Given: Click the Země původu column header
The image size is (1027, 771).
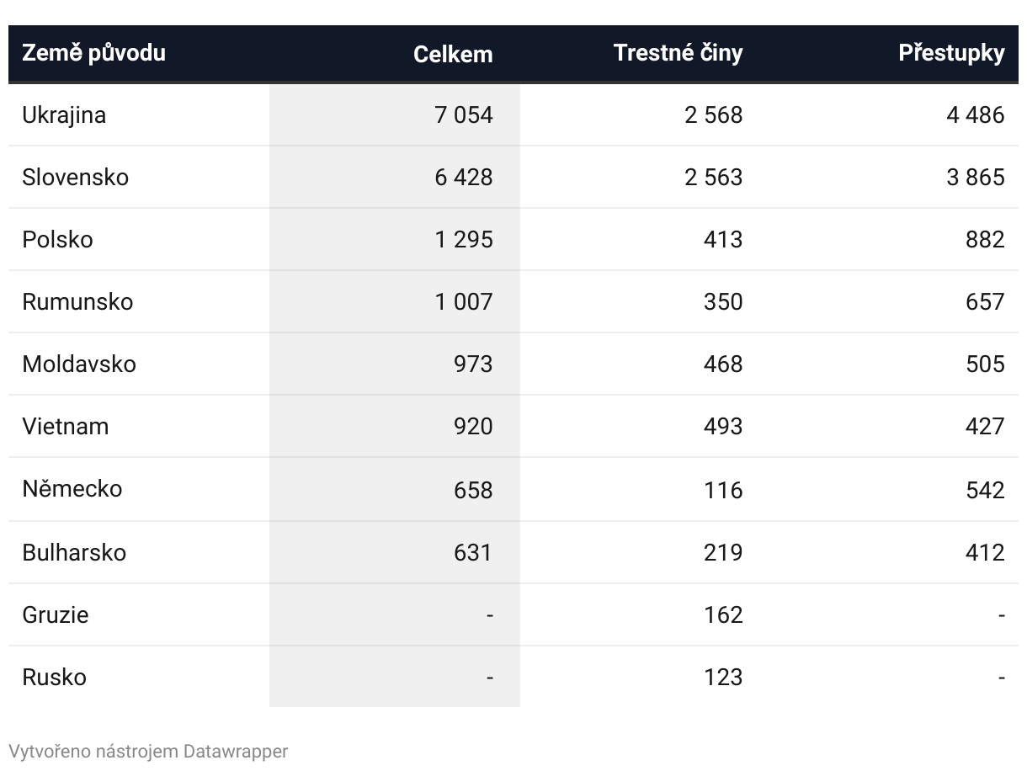Looking at the screenshot, I should point(93,53).
